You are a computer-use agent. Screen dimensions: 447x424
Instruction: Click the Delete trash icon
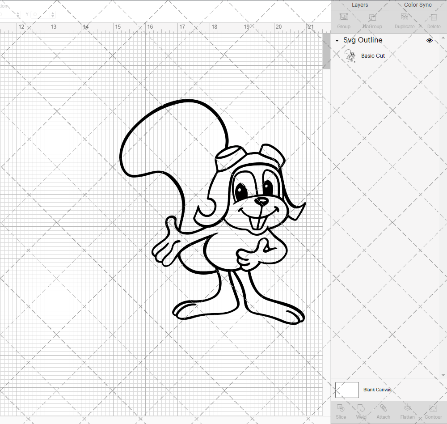pyautogui.click(x=434, y=17)
